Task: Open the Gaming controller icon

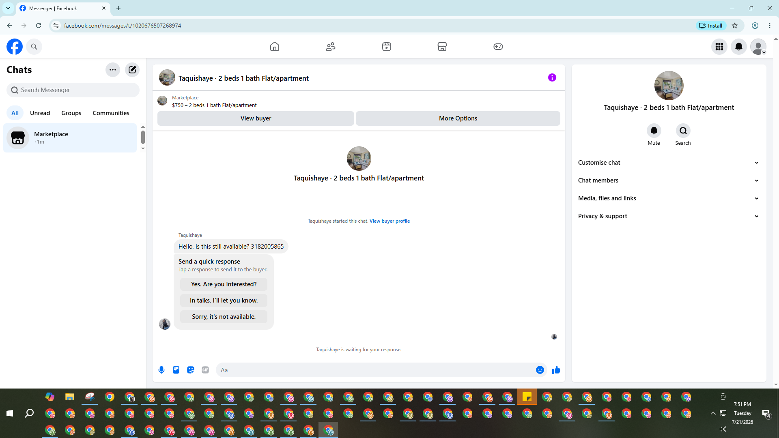Action: [498, 47]
